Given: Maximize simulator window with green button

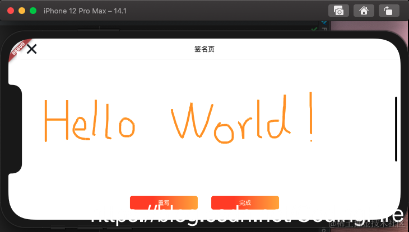Looking at the screenshot, I should [x=33, y=11].
